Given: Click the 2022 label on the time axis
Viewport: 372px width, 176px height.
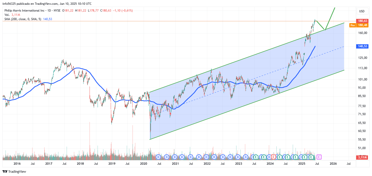Looking at the screenshot, I should [207, 164].
